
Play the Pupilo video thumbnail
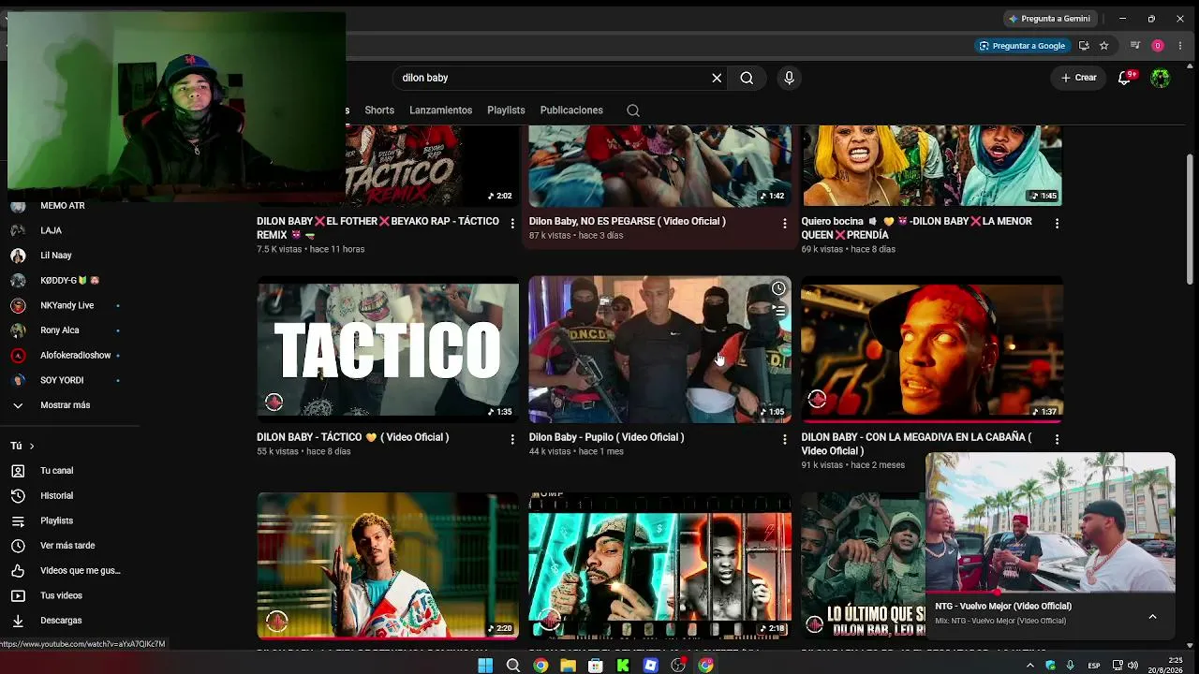click(x=660, y=349)
